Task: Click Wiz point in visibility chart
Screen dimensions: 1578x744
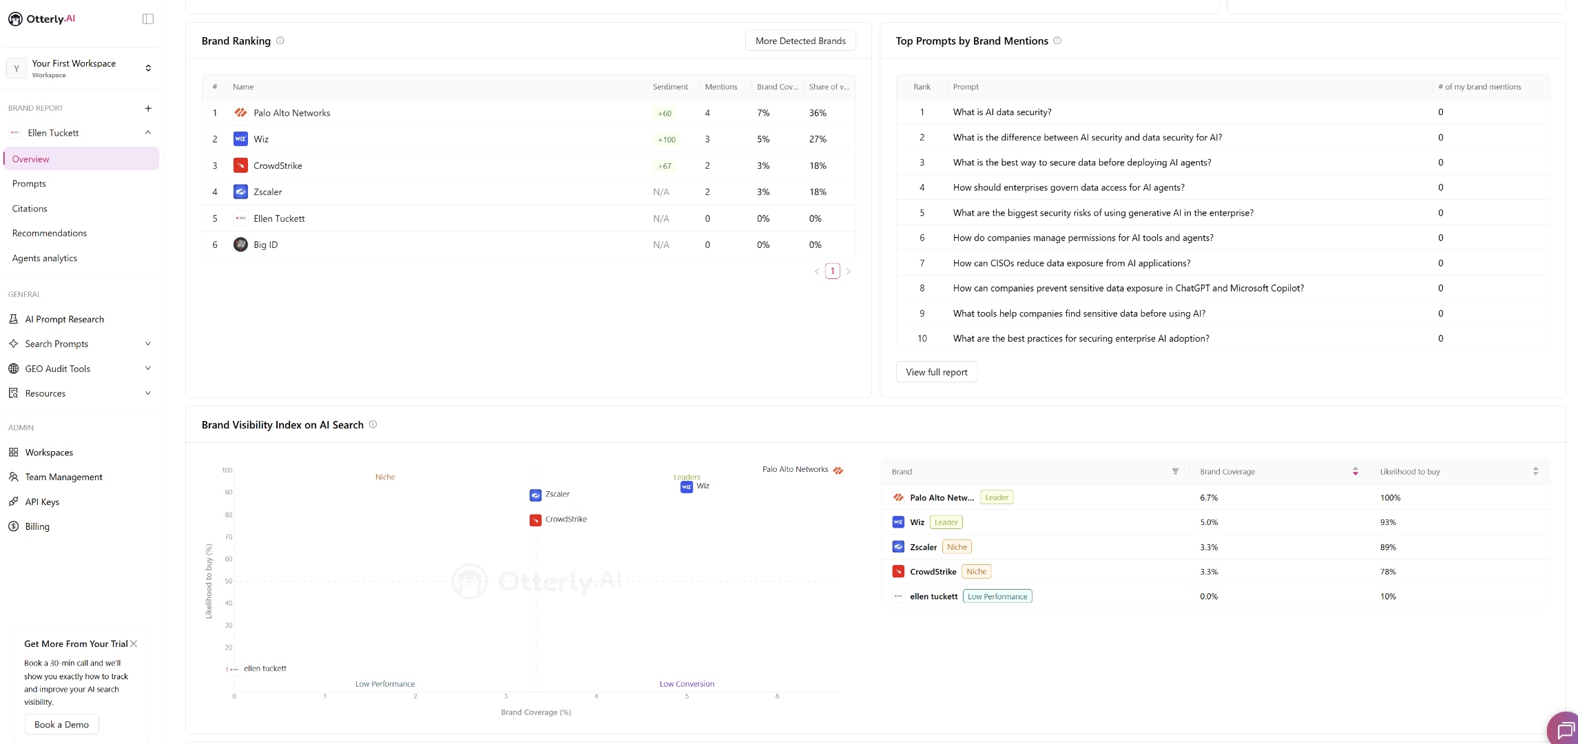Action: point(687,487)
